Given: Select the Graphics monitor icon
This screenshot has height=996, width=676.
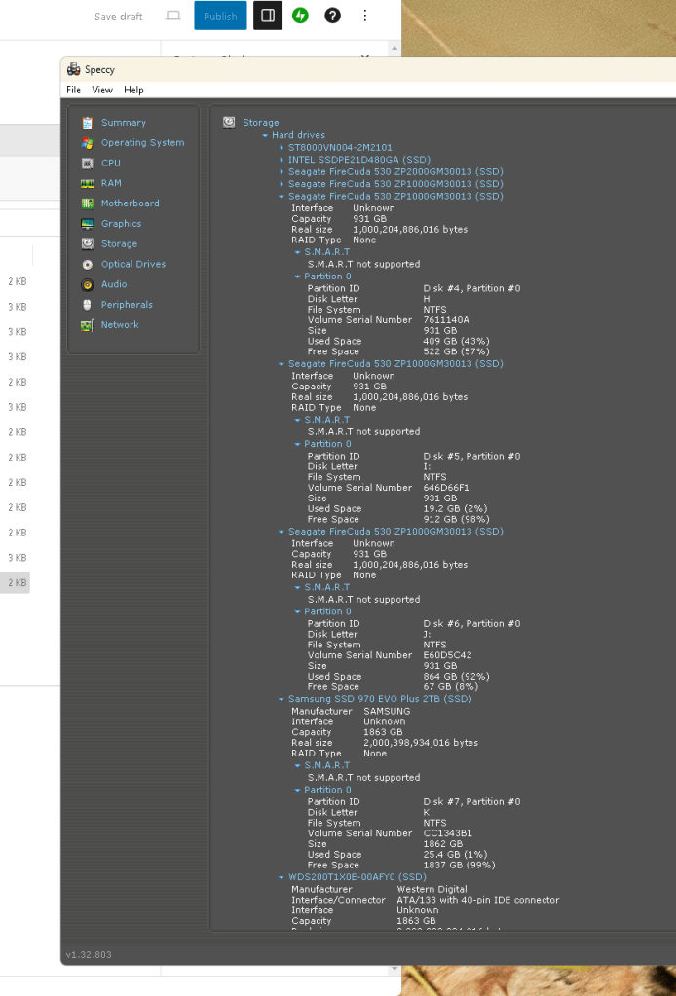Looking at the screenshot, I should pyautogui.click(x=87, y=224).
